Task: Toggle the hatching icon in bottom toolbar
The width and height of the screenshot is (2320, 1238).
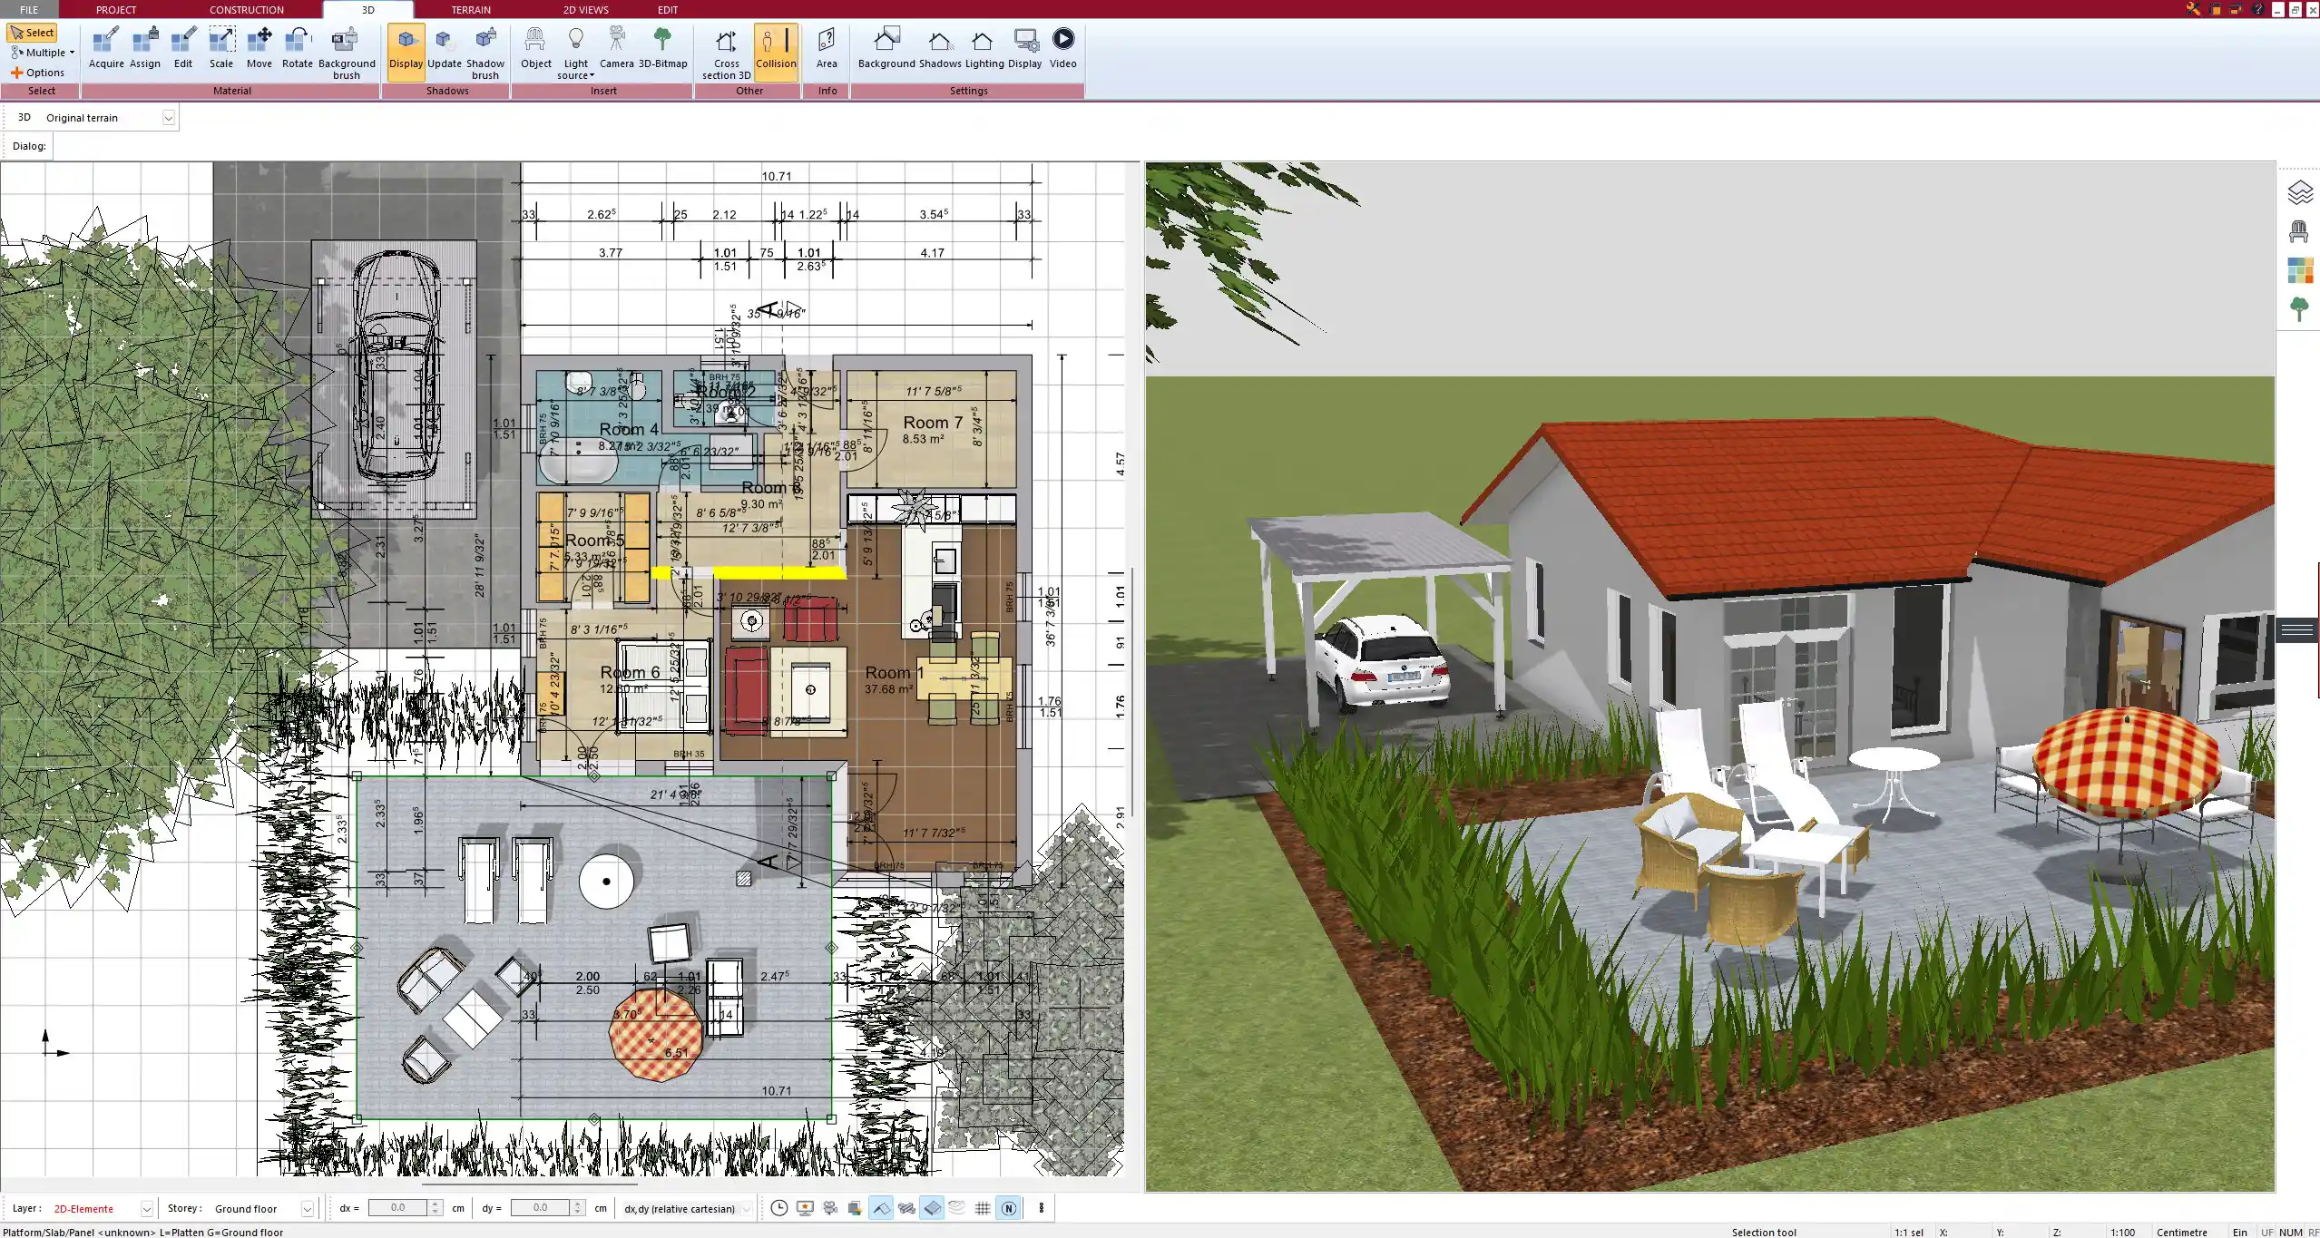Action: pyautogui.click(x=906, y=1208)
